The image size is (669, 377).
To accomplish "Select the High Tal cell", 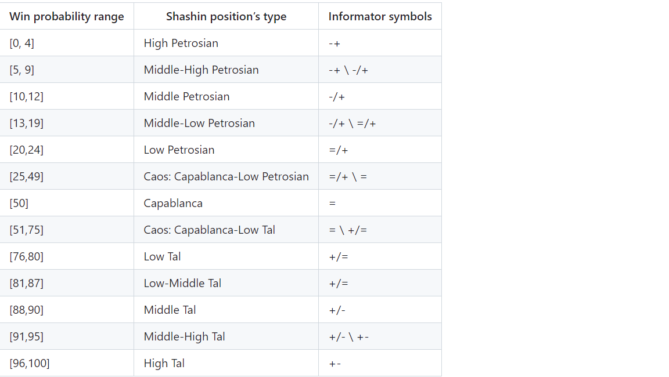I will tap(226, 363).
